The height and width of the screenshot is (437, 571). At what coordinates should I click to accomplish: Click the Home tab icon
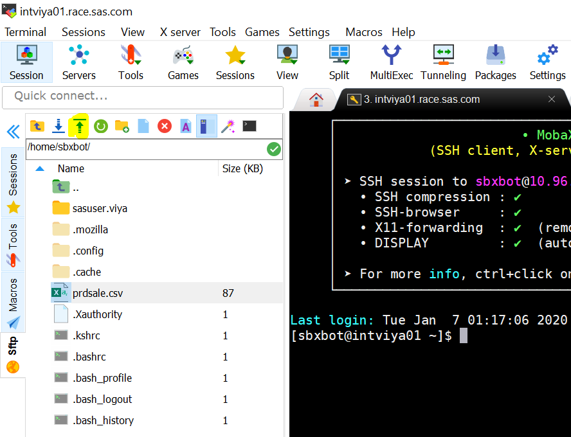click(316, 100)
